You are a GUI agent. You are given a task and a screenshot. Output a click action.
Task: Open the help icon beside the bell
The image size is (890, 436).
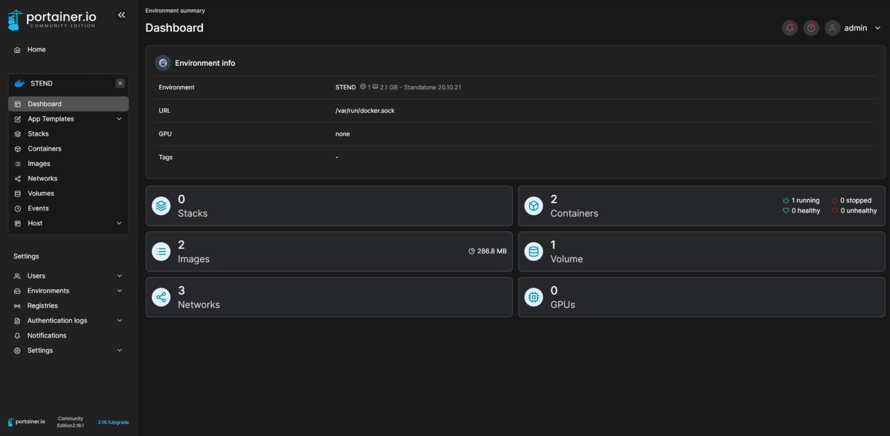(811, 28)
